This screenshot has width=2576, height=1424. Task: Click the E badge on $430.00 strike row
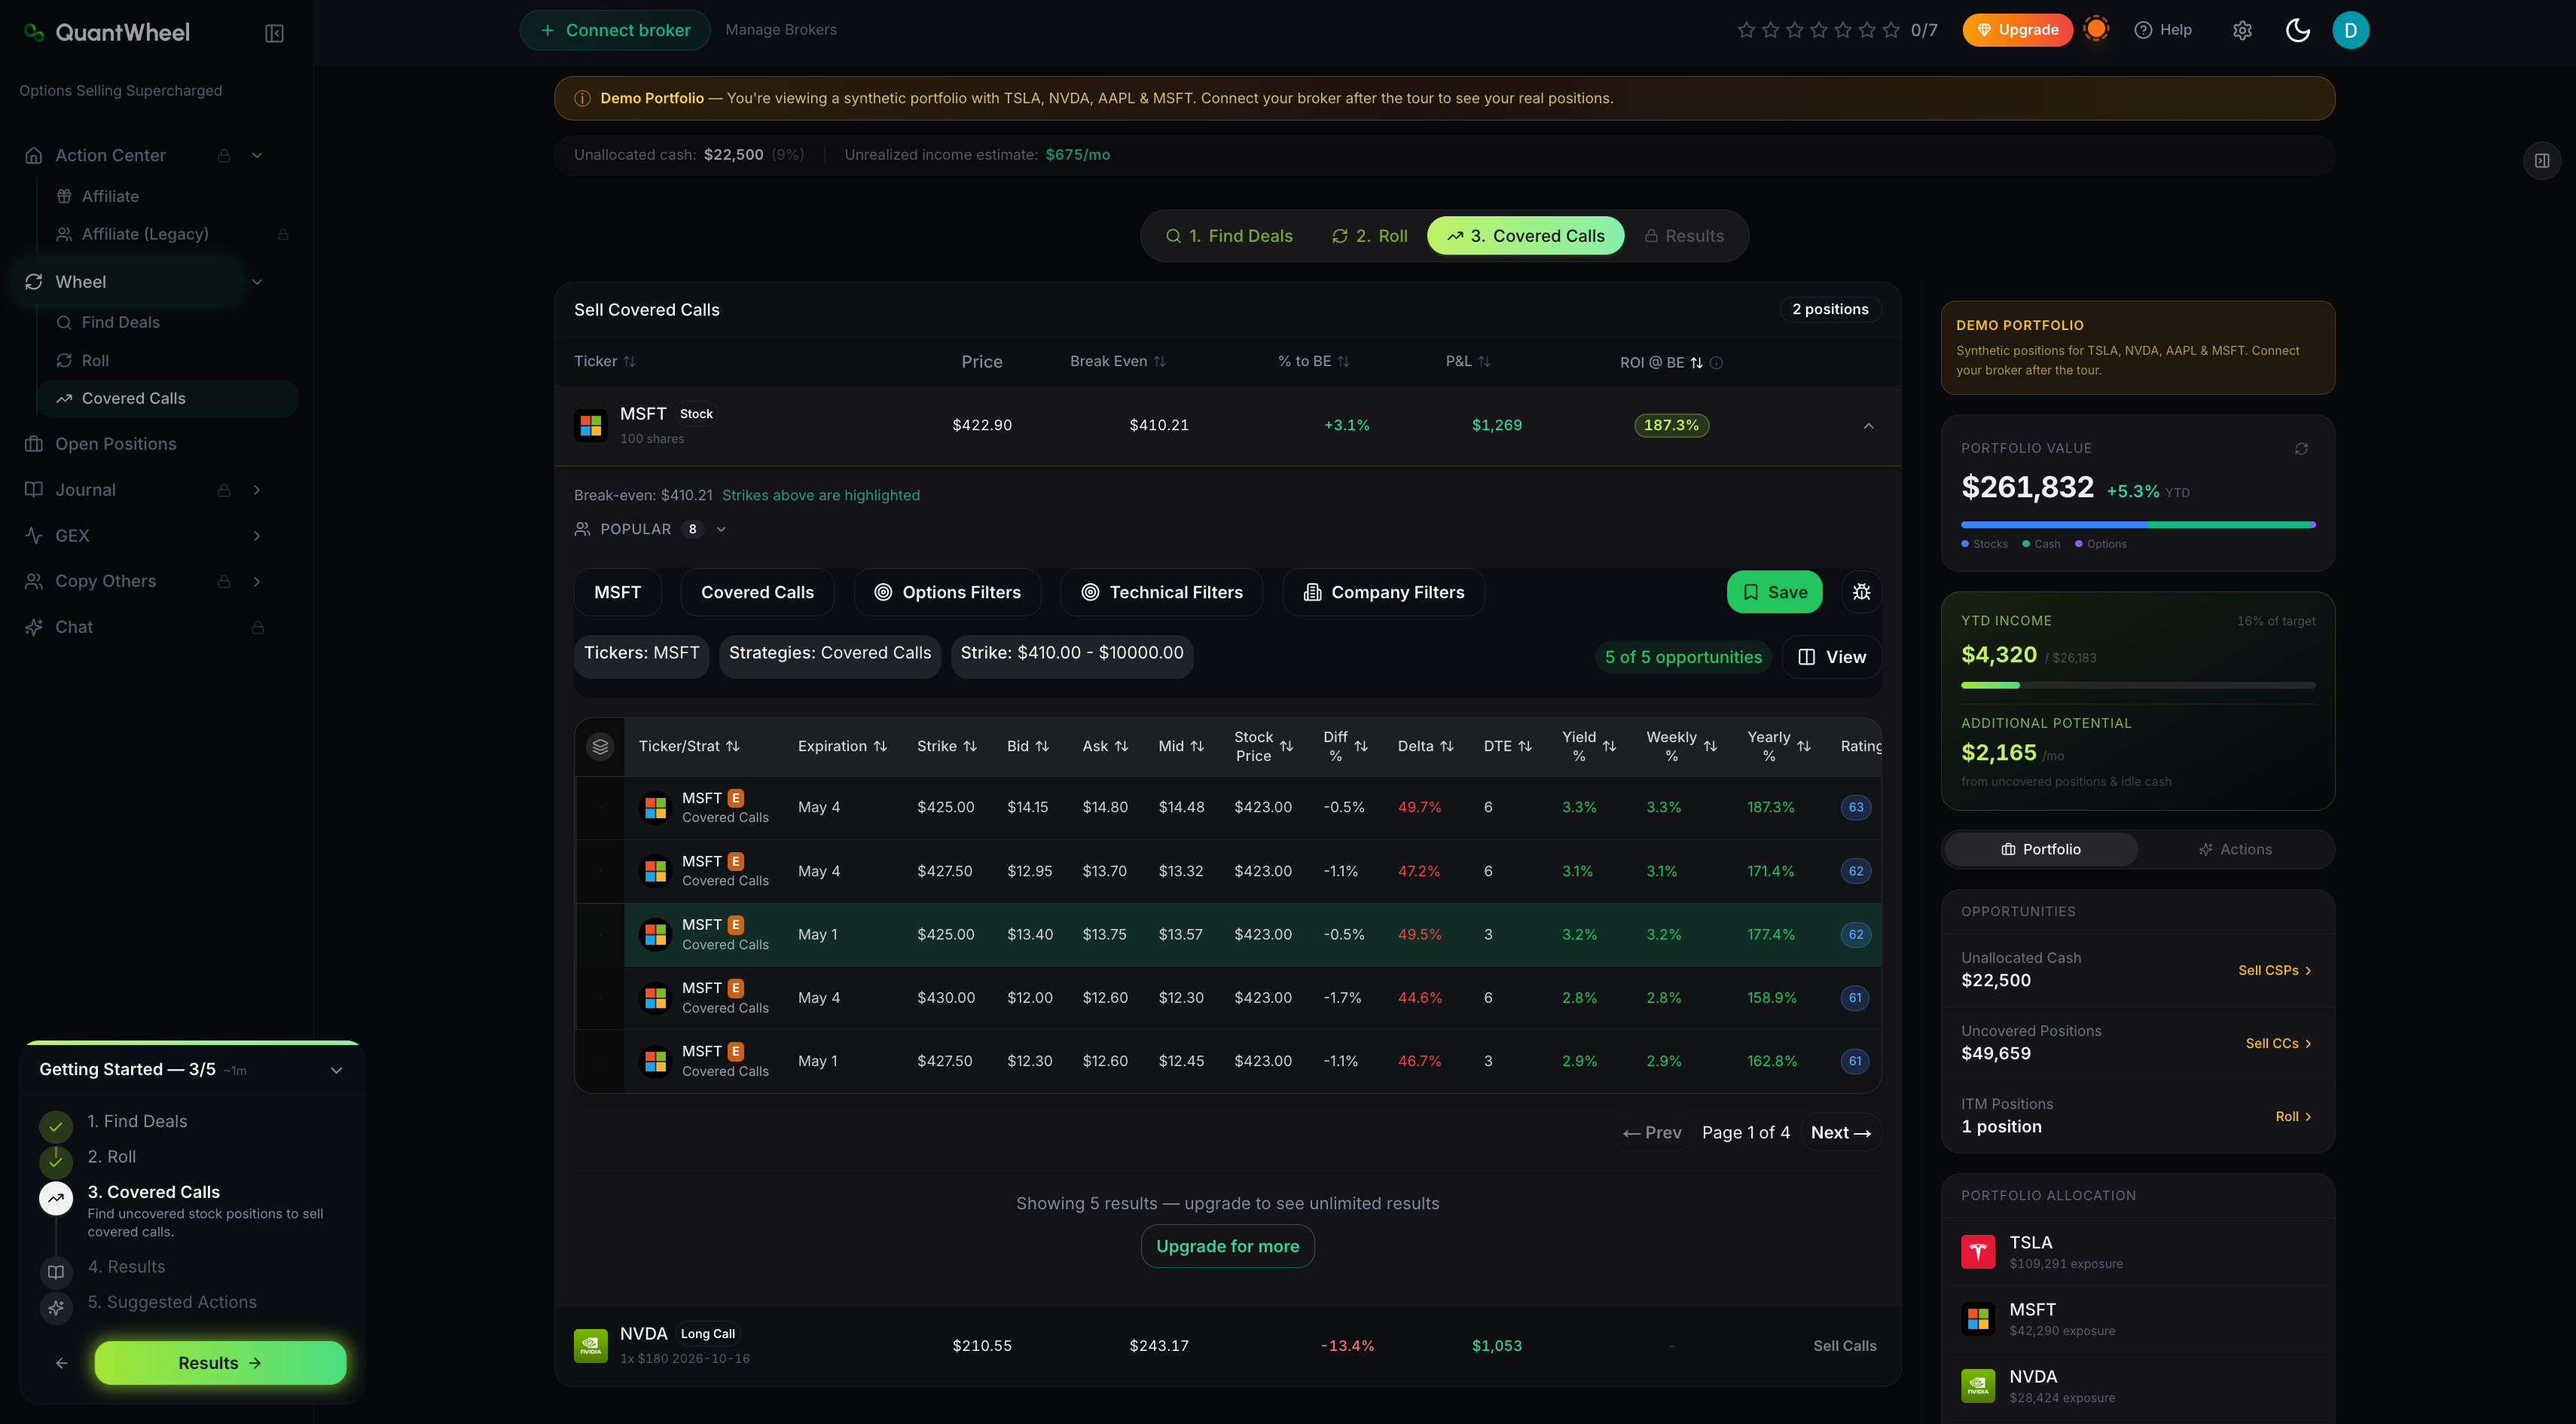pos(735,988)
